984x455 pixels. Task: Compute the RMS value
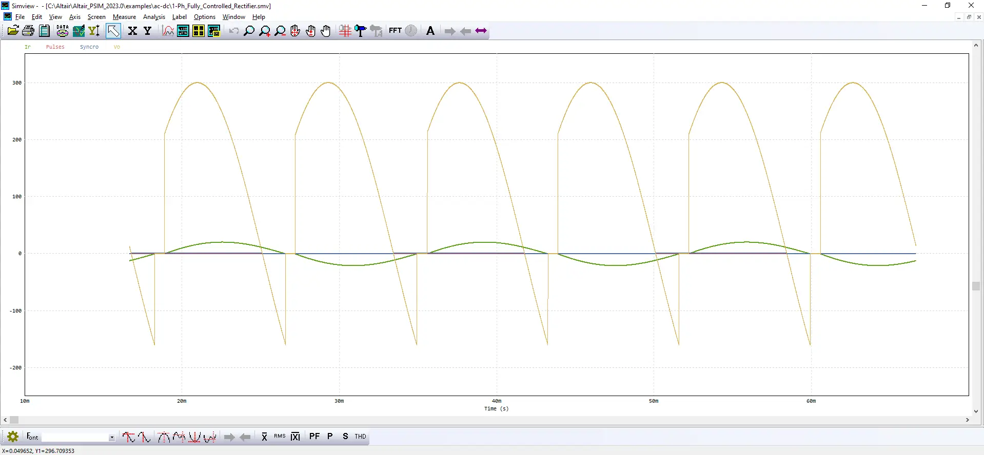click(280, 437)
